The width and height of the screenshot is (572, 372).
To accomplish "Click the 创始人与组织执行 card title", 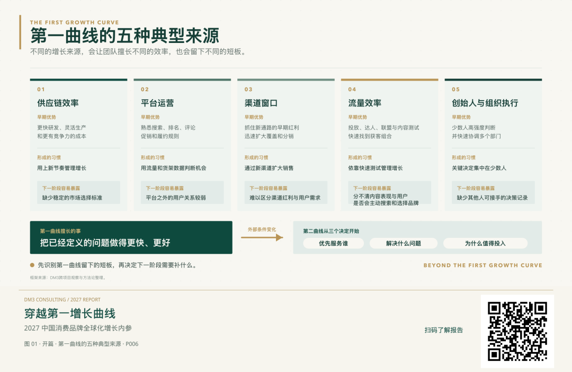I will pyautogui.click(x=485, y=103).
